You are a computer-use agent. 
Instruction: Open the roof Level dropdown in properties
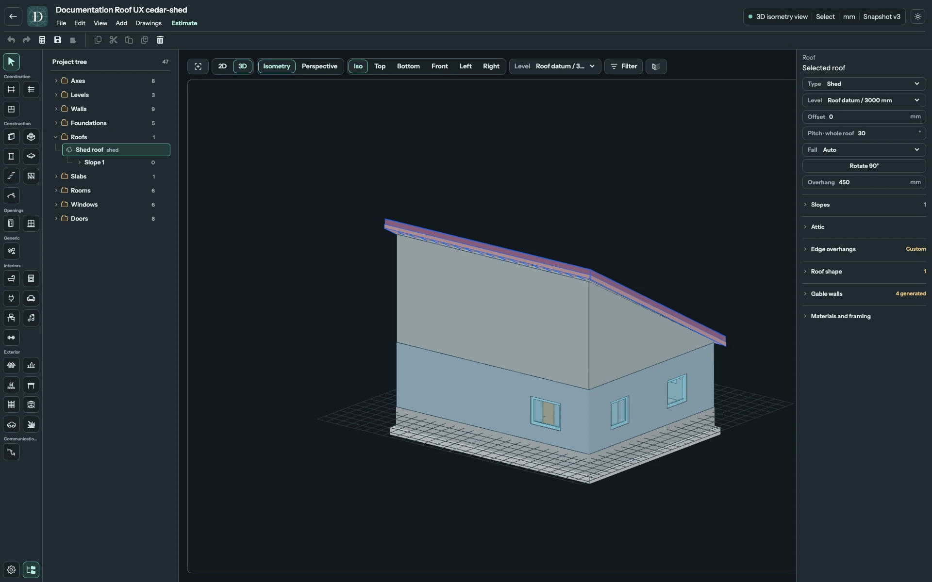click(864, 100)
